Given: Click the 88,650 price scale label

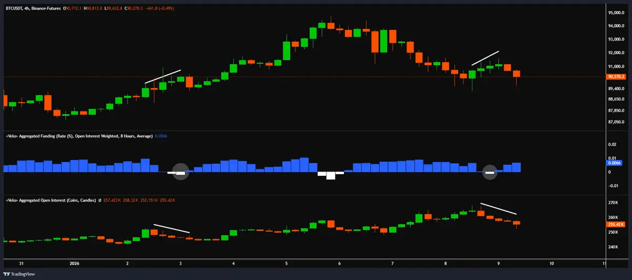Looking at the screenshot, I should pos(615,99).
